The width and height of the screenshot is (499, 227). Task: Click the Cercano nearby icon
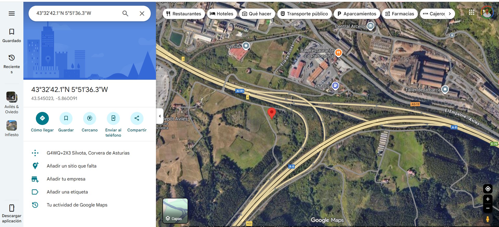click(90, 118)
